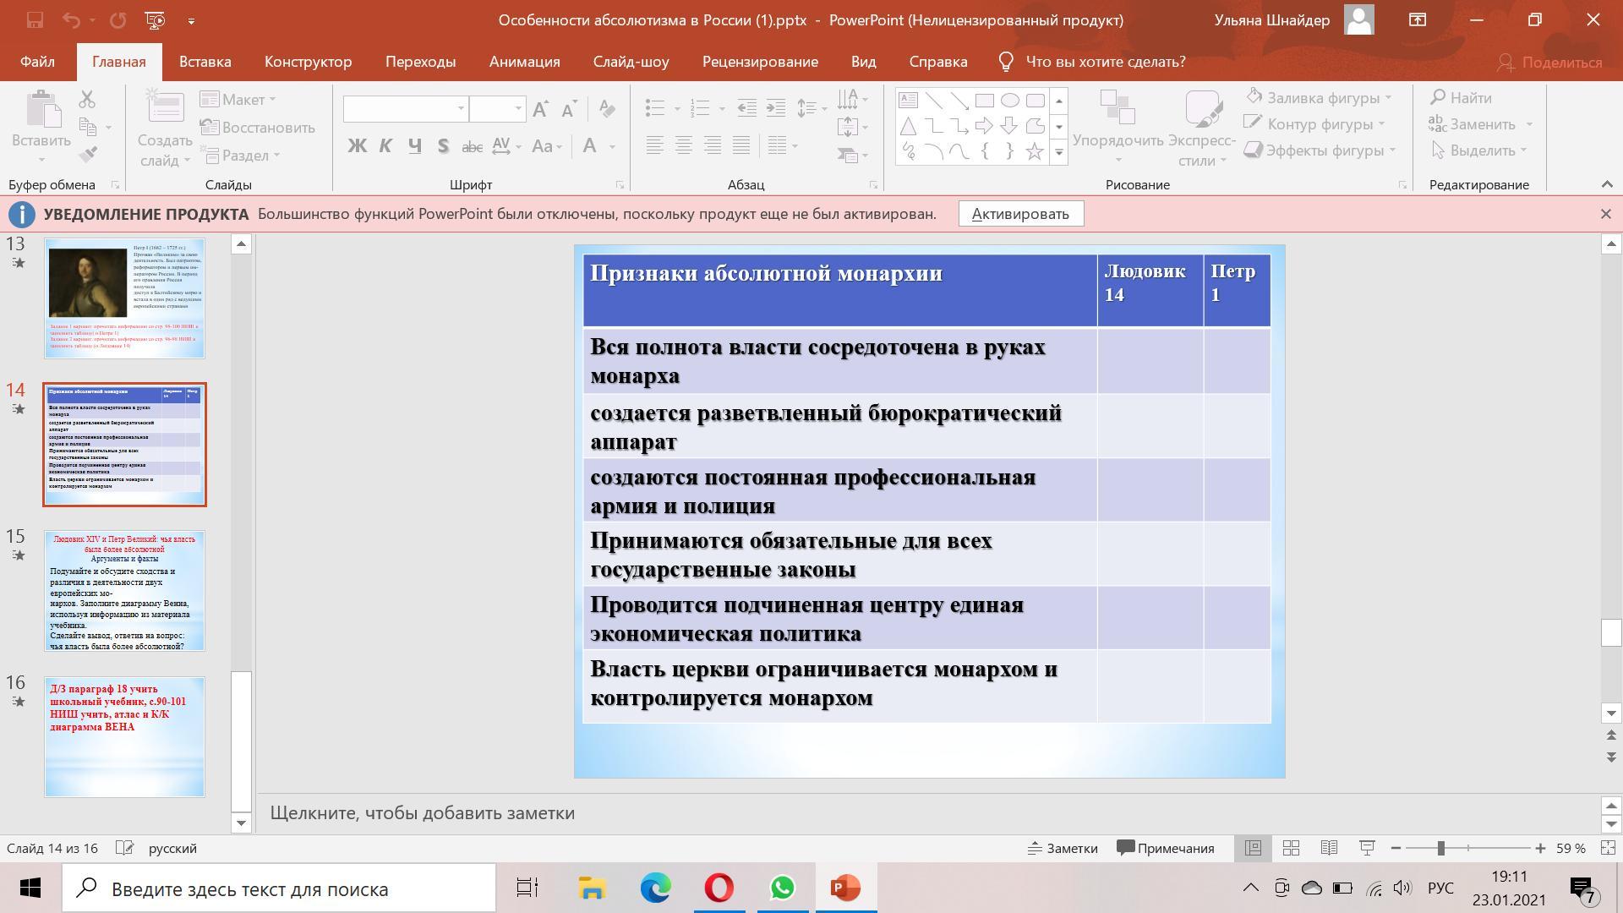Image resolution: width=1623 pixels, height=913 pixels.
Task: Click the Underline (Ч) icon
Action: click(414, 146)
